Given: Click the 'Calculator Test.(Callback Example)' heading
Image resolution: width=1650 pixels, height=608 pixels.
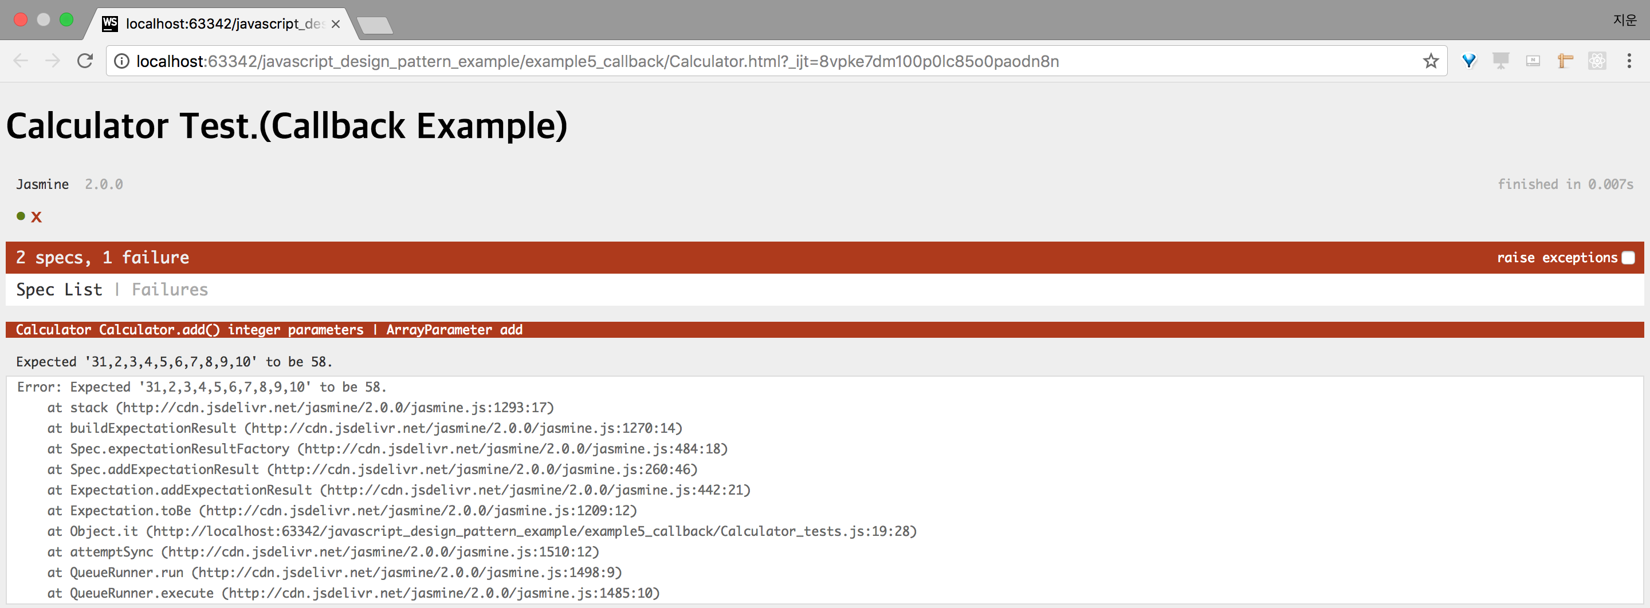Looking at the screenshot, I should point(287,125).
